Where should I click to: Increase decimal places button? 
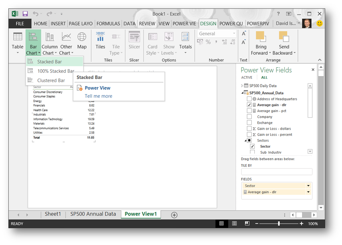pos(224,42)
